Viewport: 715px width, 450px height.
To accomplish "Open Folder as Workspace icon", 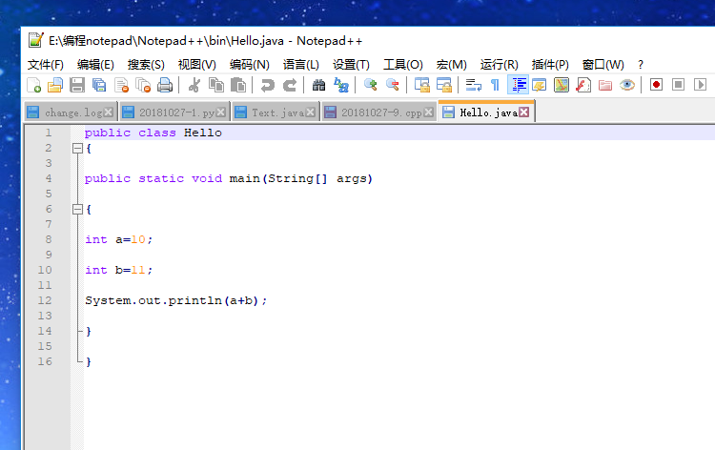I will (x=605, y=85).
